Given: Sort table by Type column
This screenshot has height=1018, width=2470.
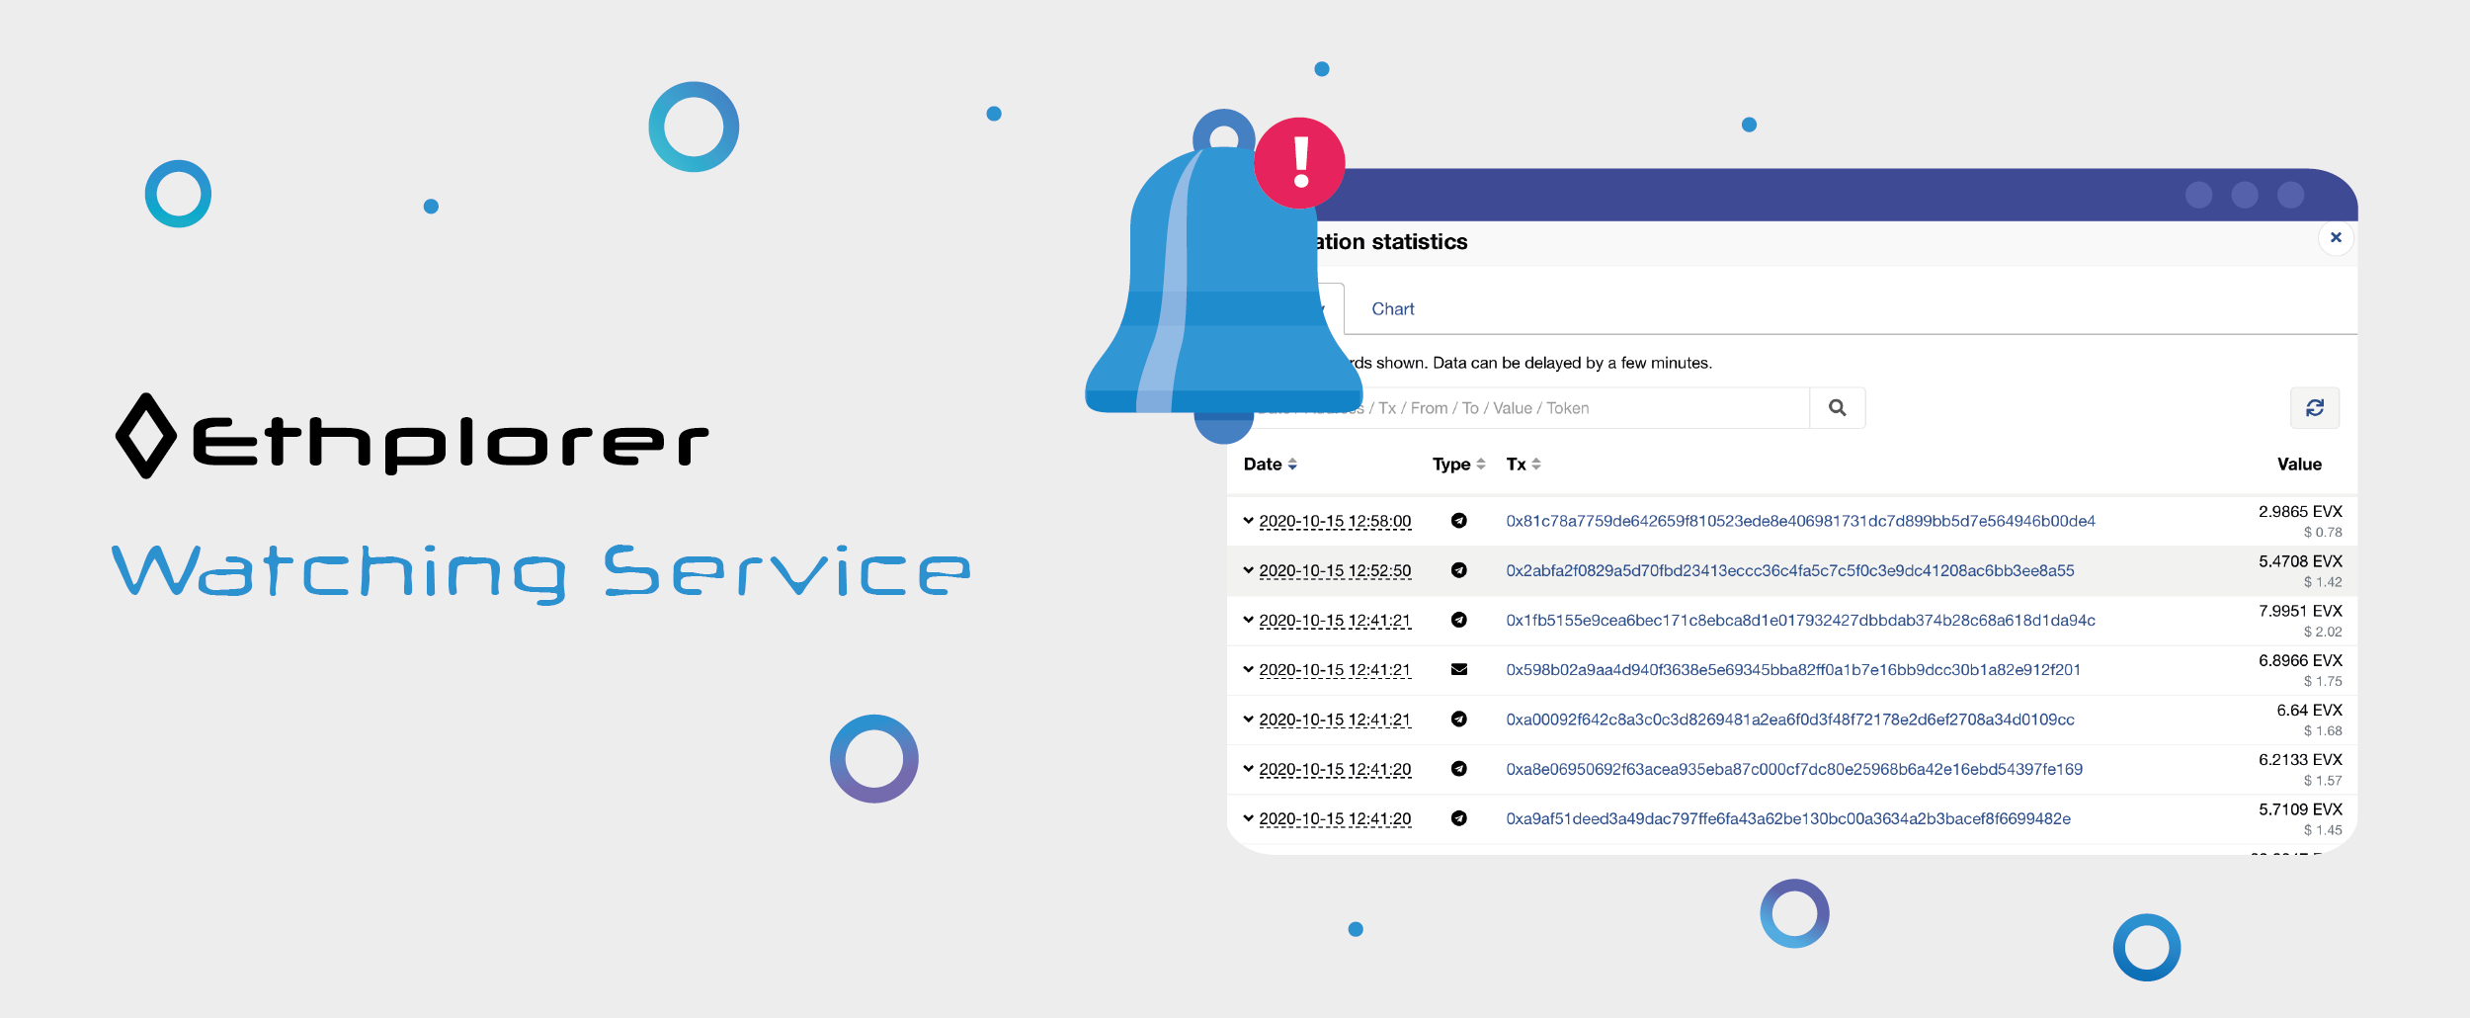Looking at the screenshot, I should point(1458,465).
